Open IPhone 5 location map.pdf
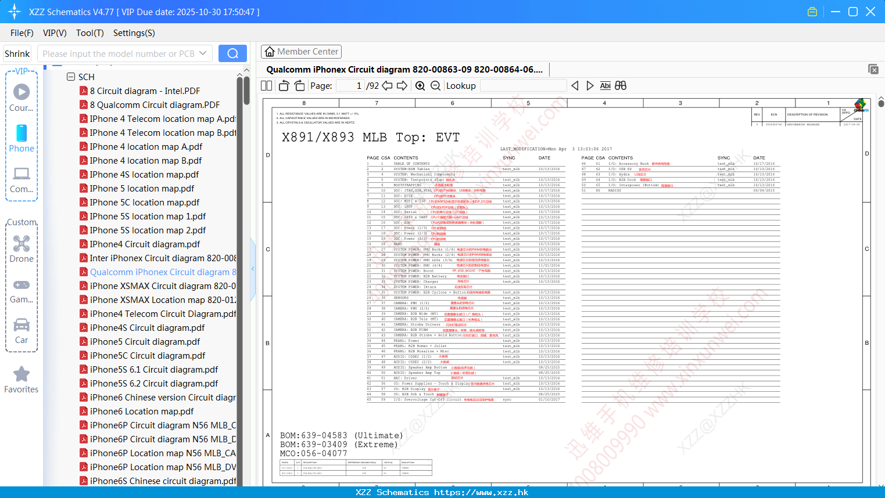The width and height of the screenshot is (885, 498). 142,188
